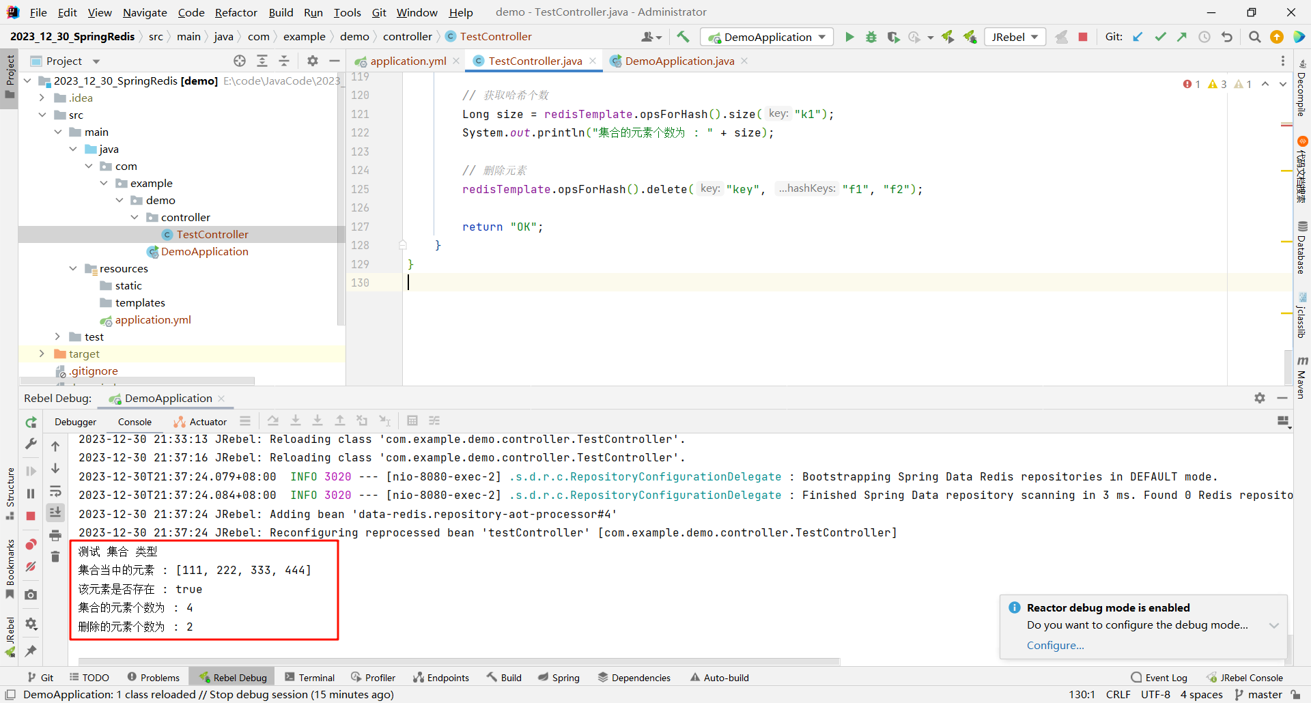Viewport: 1311px width, 703px height.
Task: Open the JRebel dropdown
Action: [x=1015, y=37]
